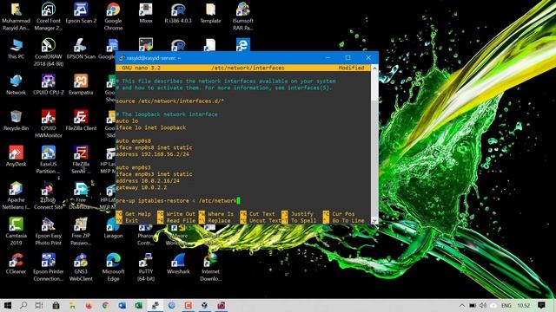Select the Recycle Bin icon
Viewport: 556px width, 312px height.
(16, 120)
